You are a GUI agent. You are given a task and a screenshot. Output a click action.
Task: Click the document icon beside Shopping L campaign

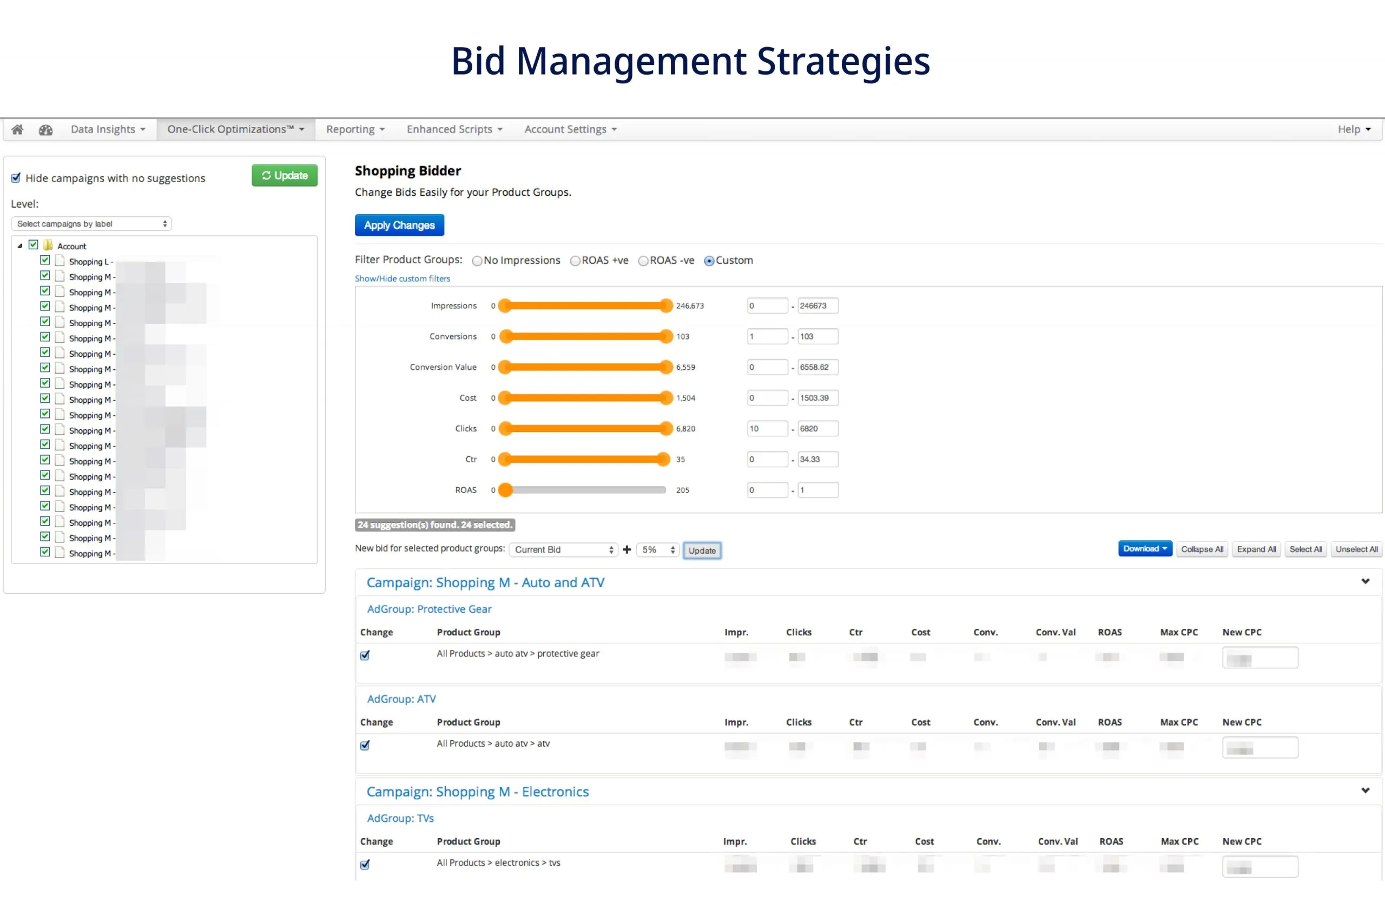tap(59, 261)
